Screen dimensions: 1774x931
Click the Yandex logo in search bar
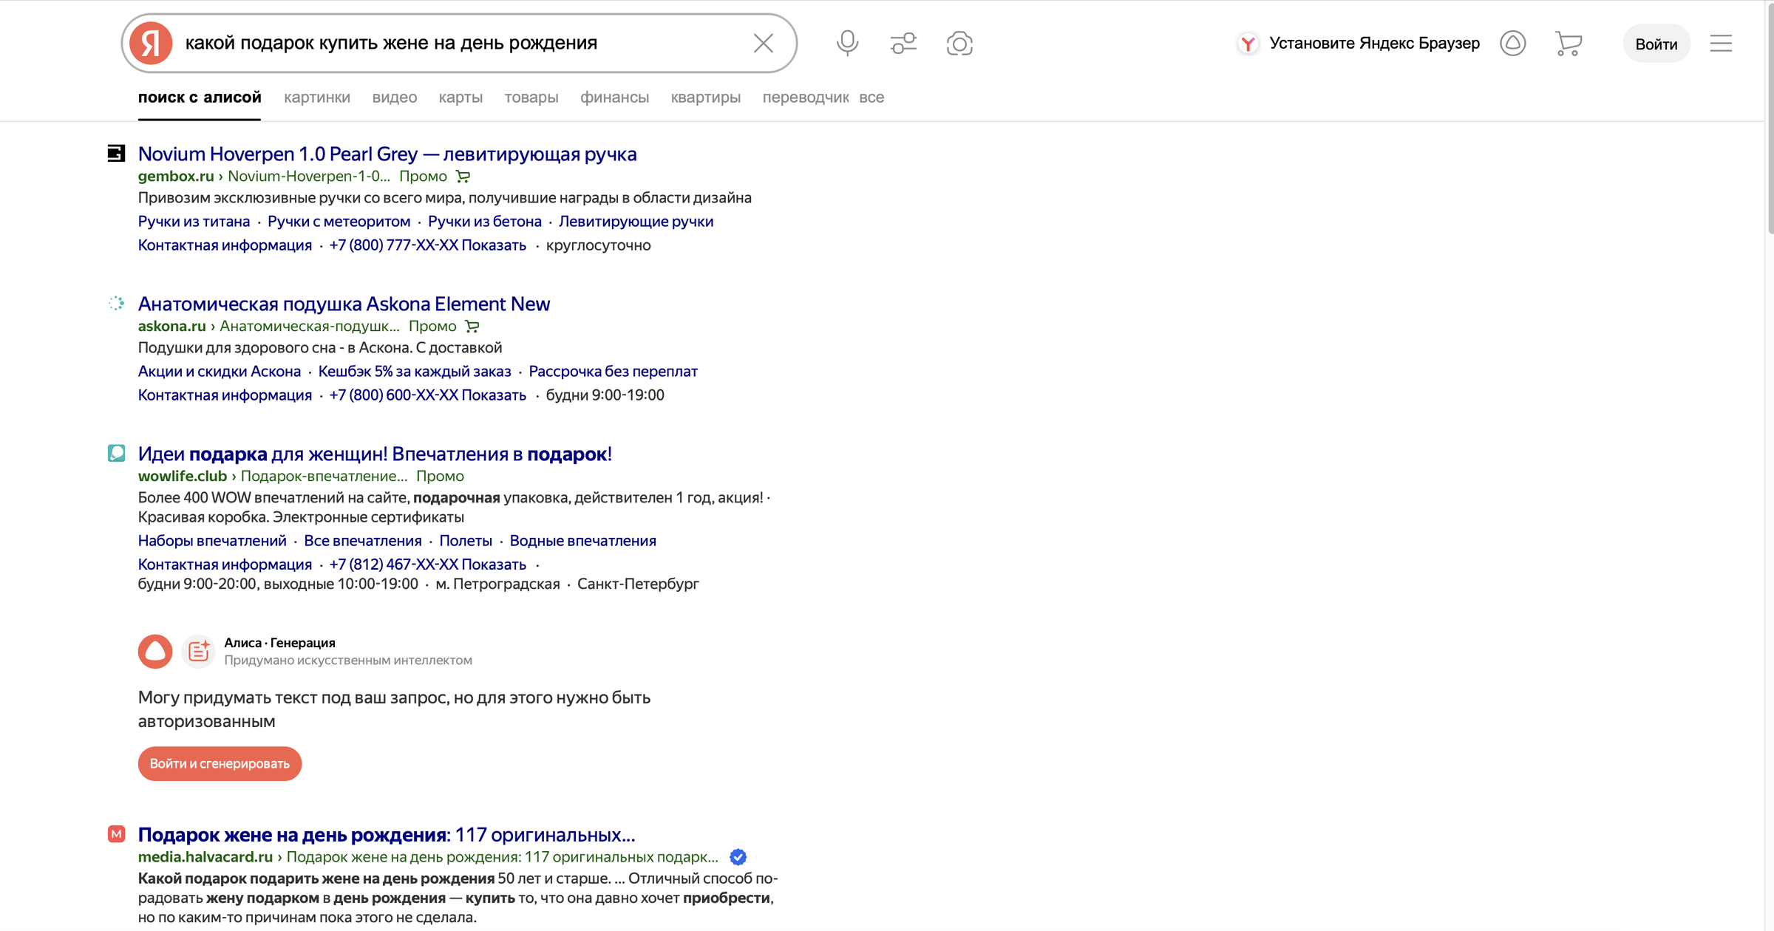coord(151,43)
